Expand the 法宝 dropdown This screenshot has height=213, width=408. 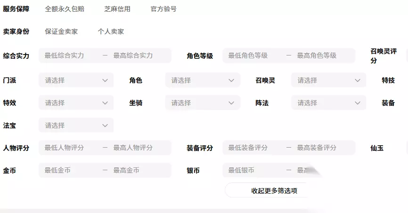click(x=76, y=126)
